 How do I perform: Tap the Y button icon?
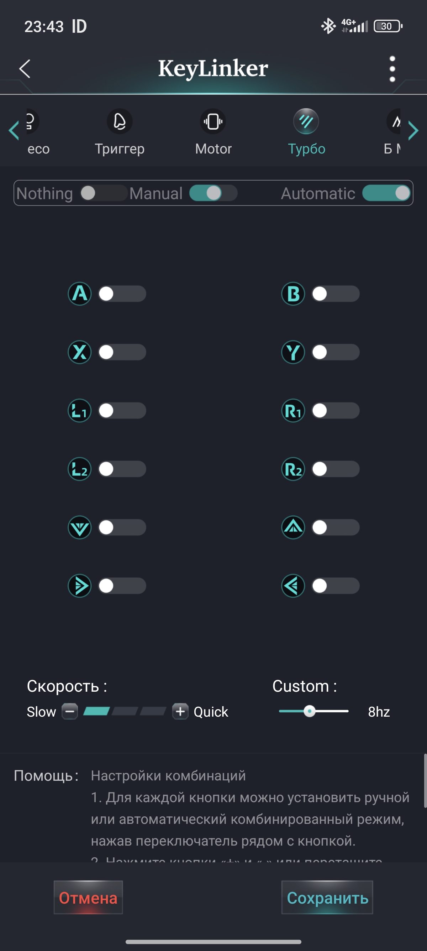pos(293,352)
